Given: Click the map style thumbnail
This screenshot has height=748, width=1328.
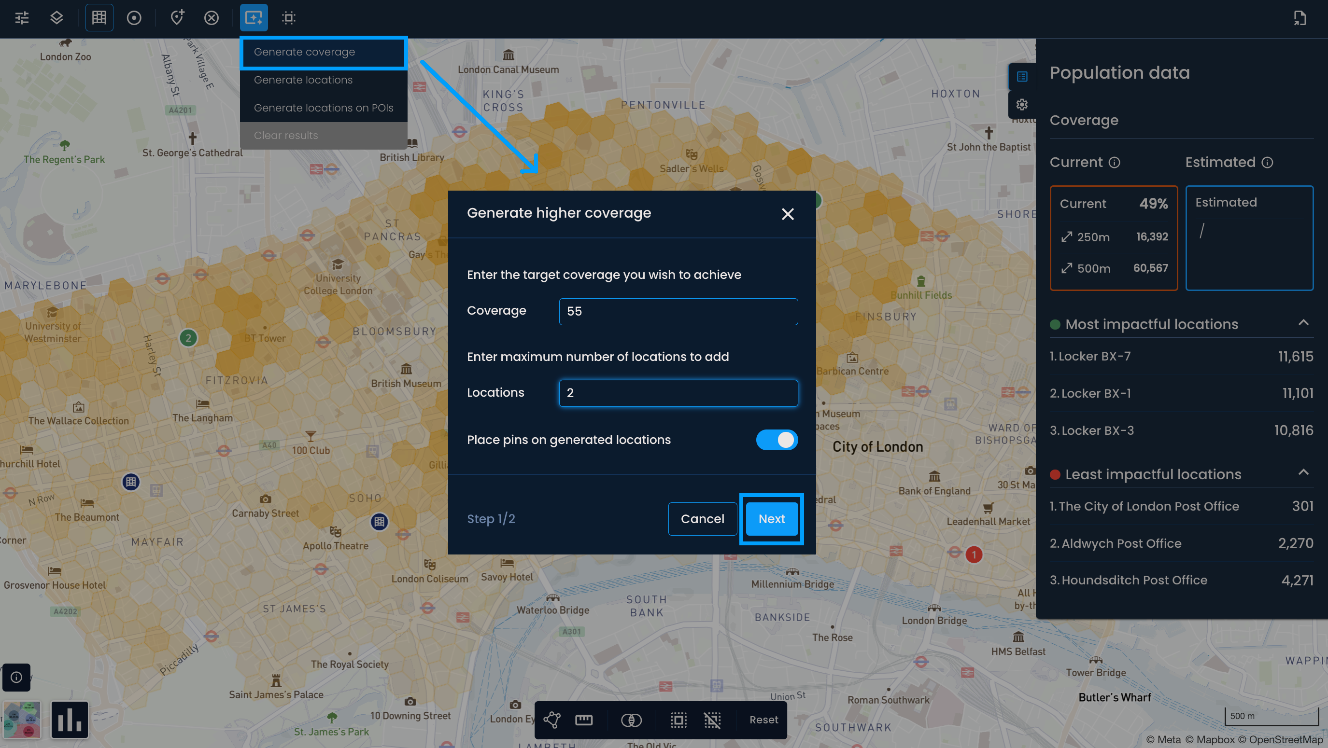Looking at the screenshot, I should tap(22, 720).
